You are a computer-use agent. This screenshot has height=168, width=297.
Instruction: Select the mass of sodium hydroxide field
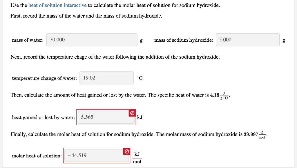248,40
